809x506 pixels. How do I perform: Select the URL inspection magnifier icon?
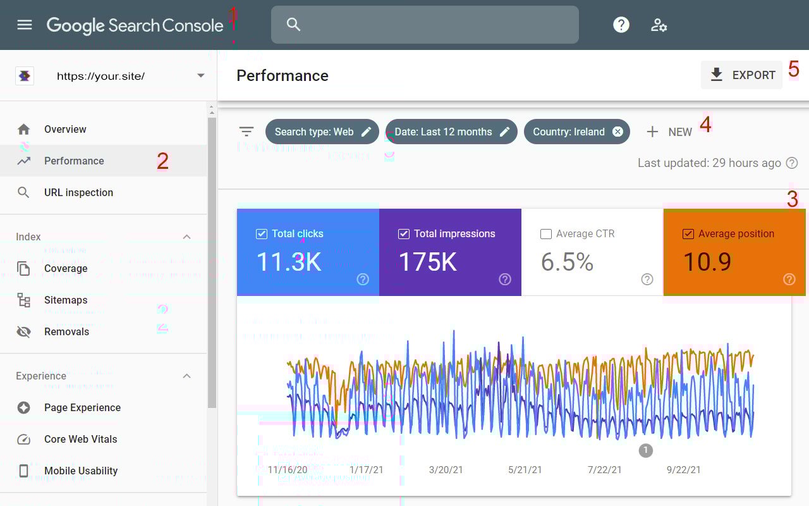[x=25, y=192]
